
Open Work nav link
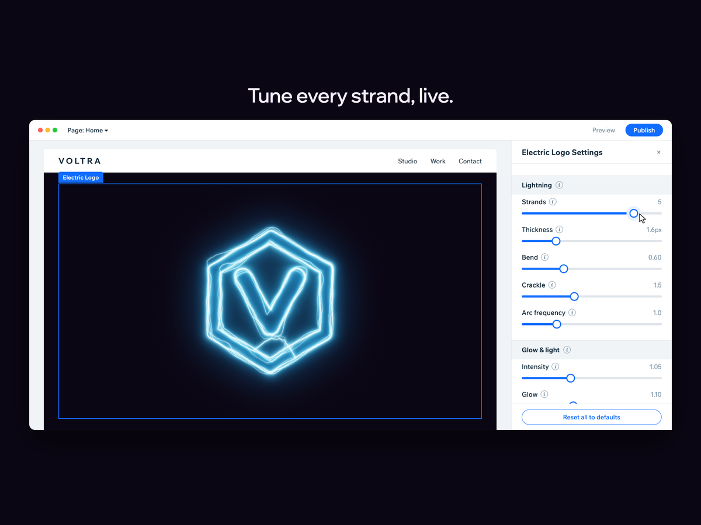[438, 161]
